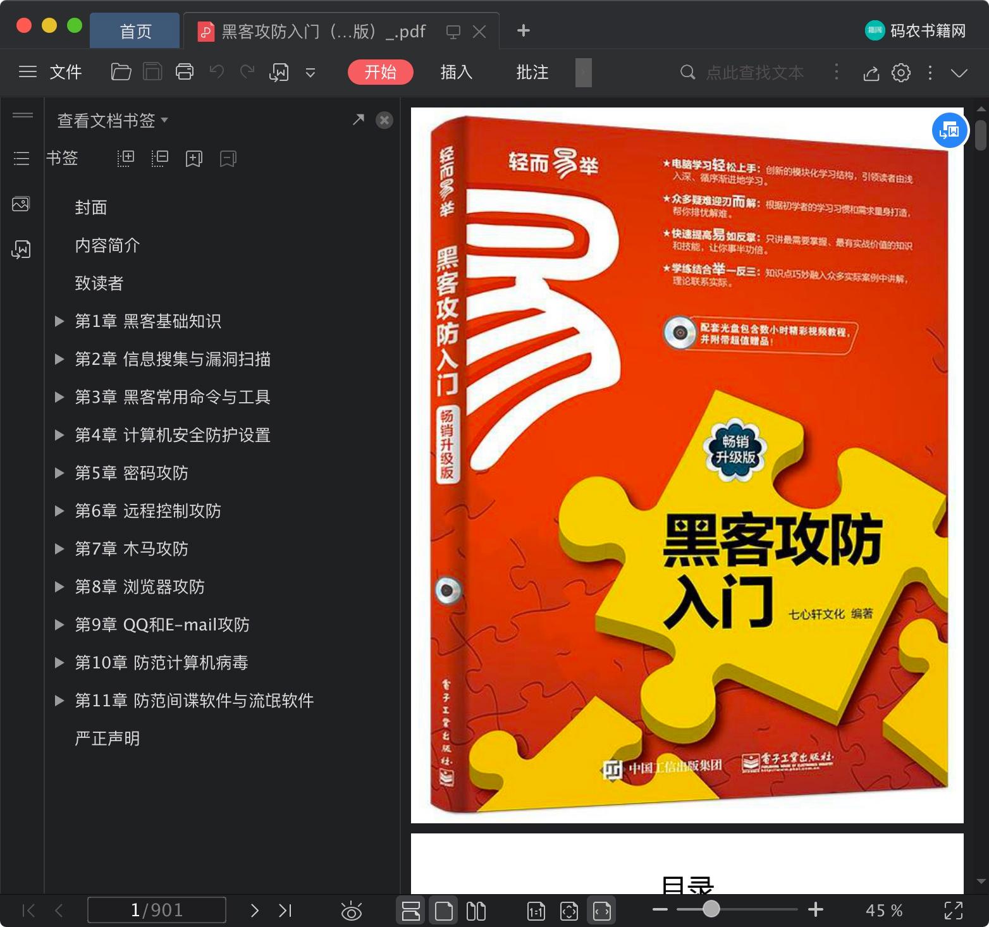Click the save disk icon
Screen dimensions: 989x927
point(152,72)
